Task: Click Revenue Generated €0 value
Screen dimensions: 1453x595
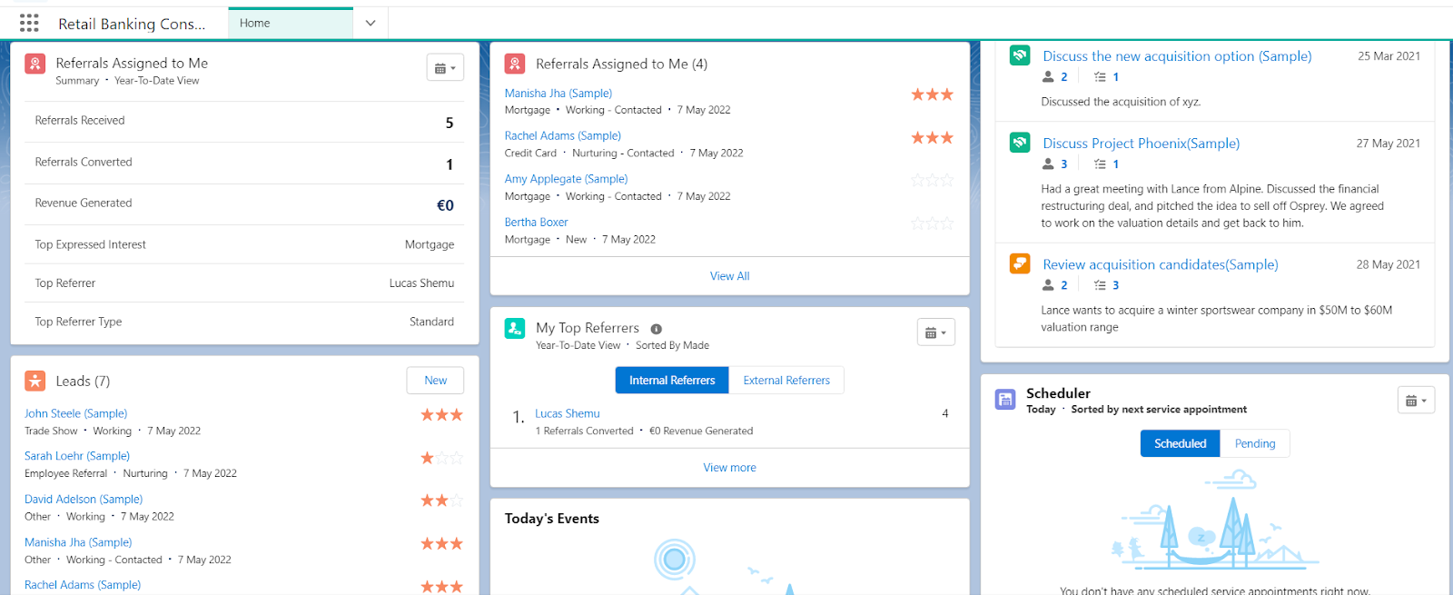Action: (445, 205)
